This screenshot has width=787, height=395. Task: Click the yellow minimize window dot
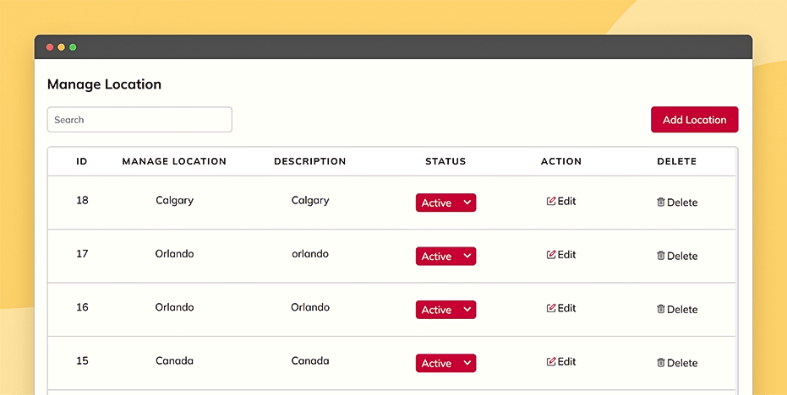(61, 47)
